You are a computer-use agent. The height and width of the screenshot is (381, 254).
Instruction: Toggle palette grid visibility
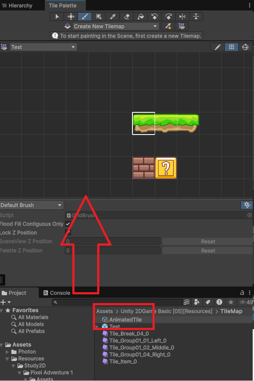pyautogui.click(x=231, y=47)
